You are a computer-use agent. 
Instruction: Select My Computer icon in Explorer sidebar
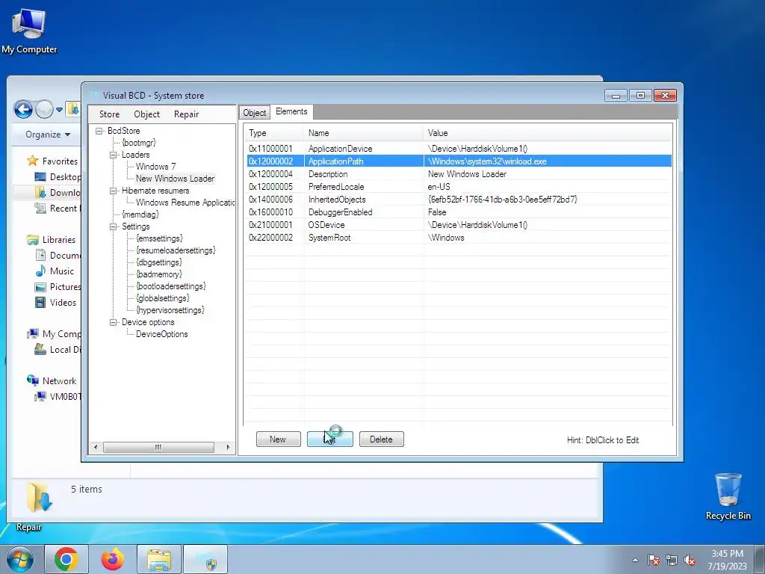pyautogui.click(x=33, y=334)
